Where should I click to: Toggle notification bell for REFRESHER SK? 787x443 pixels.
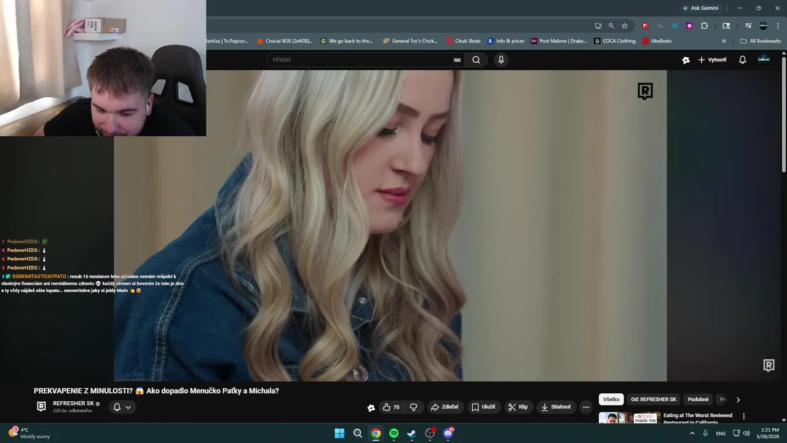click(117, 407)
